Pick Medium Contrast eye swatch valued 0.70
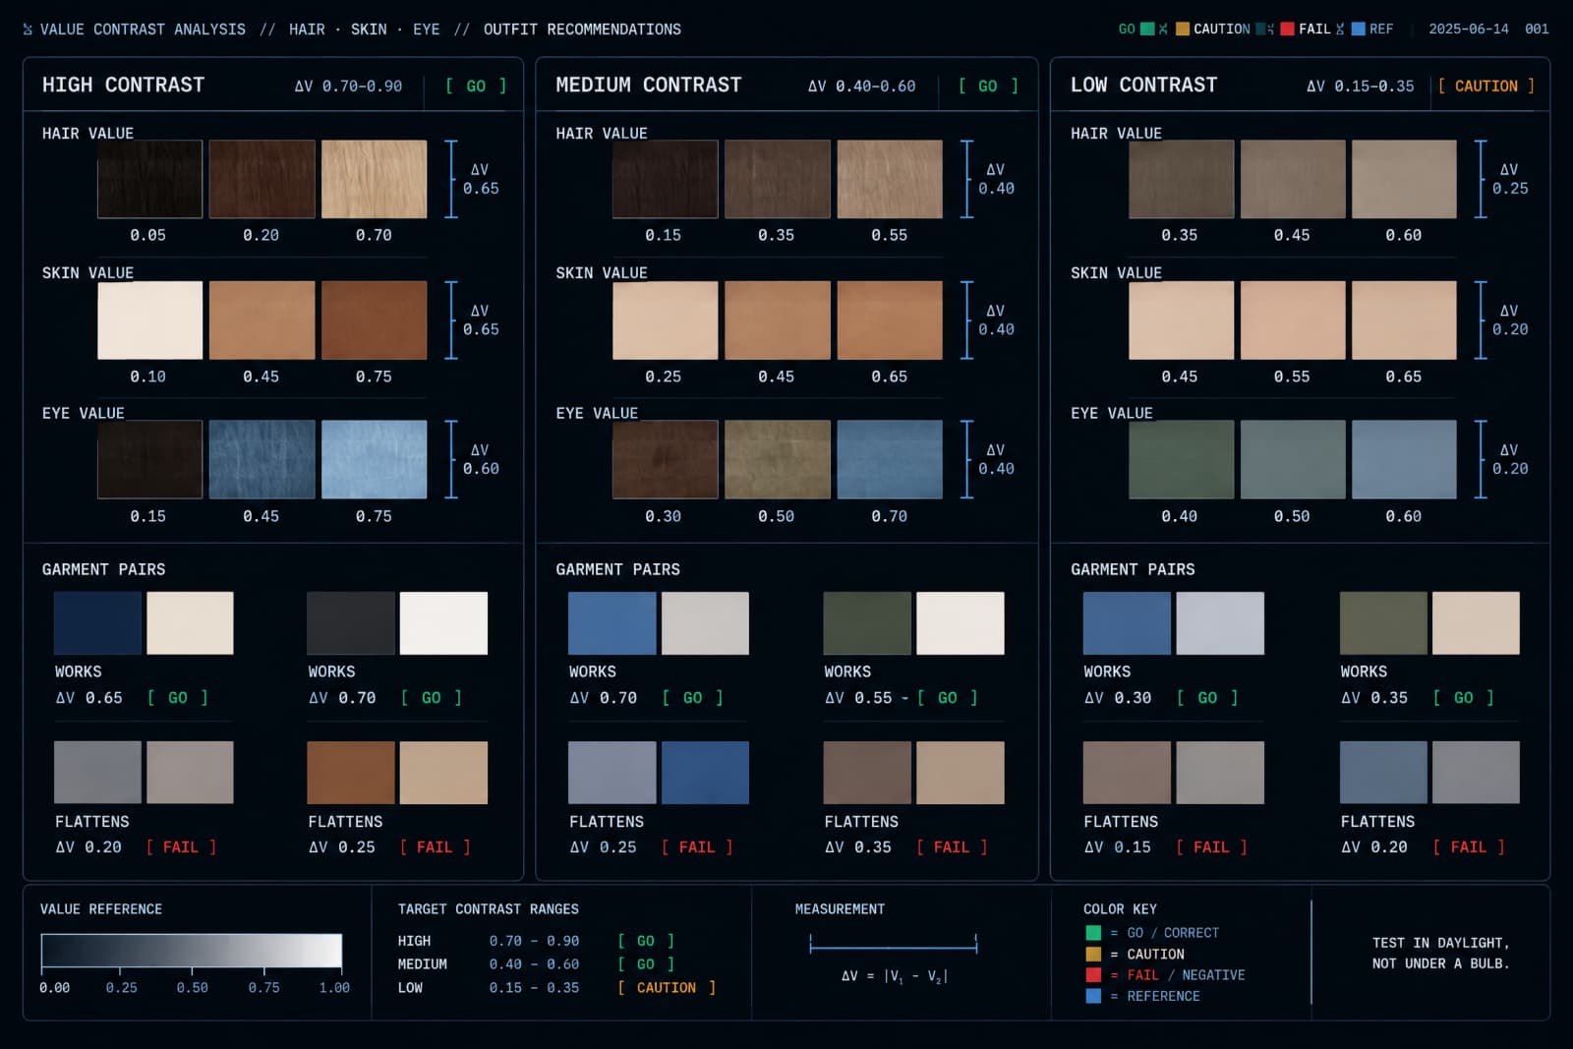Image resolution: width=1573 pixels, height=1049 pixels. 890,459
